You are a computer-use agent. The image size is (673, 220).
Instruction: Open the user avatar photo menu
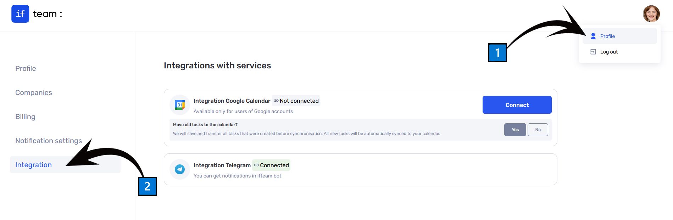pyautogui.click(x=651, y=14)
